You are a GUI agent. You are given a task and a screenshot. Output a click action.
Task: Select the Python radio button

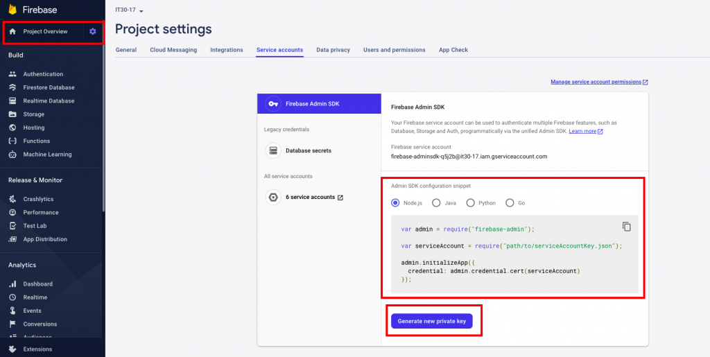(x=471, y=202)
